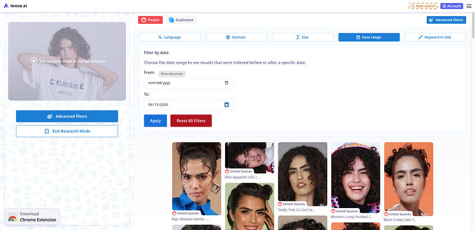
Task: Click Download Chrome Extension banner
Action: (x=33, y=217)
